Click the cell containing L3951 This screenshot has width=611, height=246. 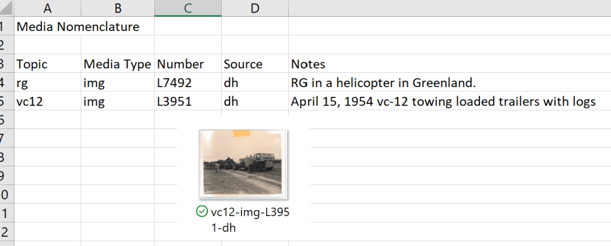pos(174,102)
